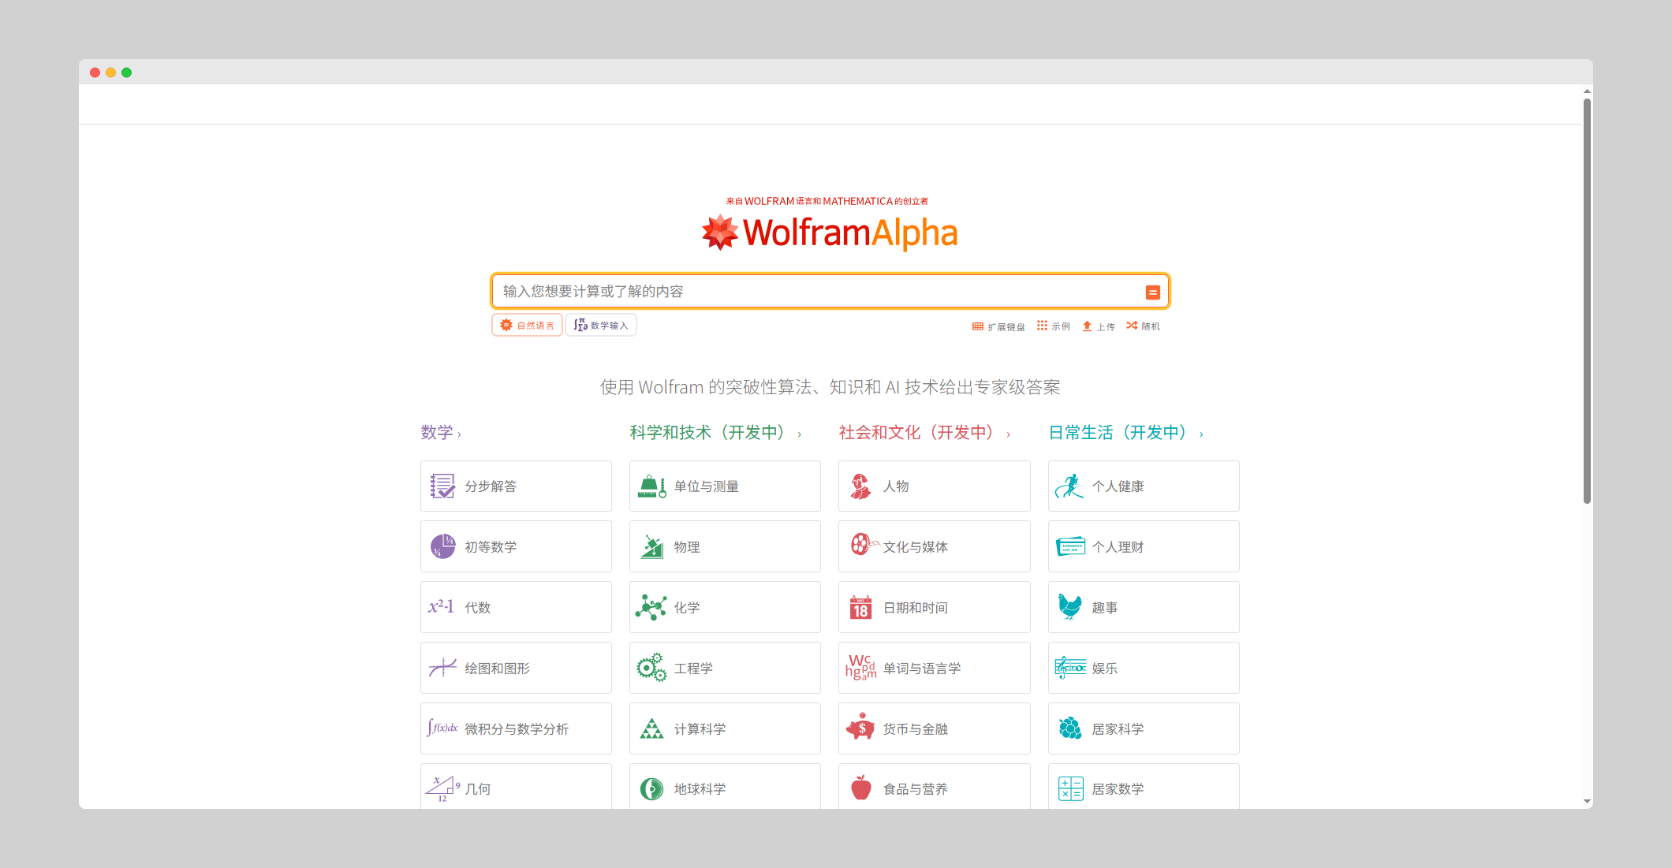Image resolution: width=1672 pixels, height=868 pixels.
Task: Click the 居家数学 calculator icon
Action: 1070,788
